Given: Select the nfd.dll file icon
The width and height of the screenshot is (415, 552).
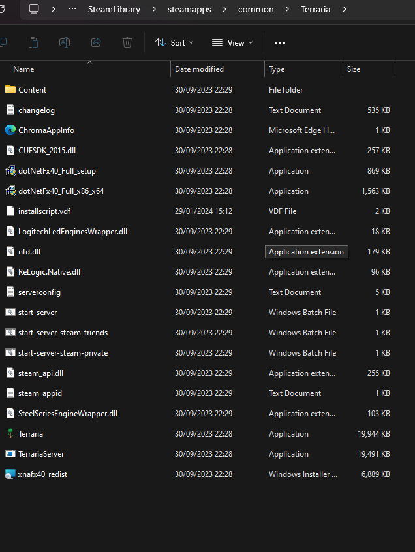Looking at the screenshot, I should (x=10, y=251).
